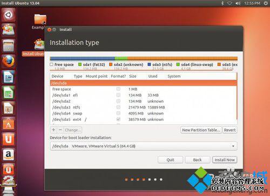Viewport: 270px width, 196px height.
Task: Toggle format checkbox for /dev/sda5
Action: pyautogui.click(x=118, y=119)
